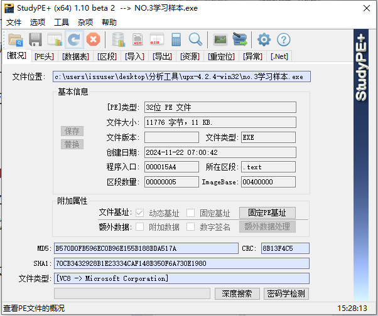Toggle the 数字签名 checkbox

[x=190, y=227]
